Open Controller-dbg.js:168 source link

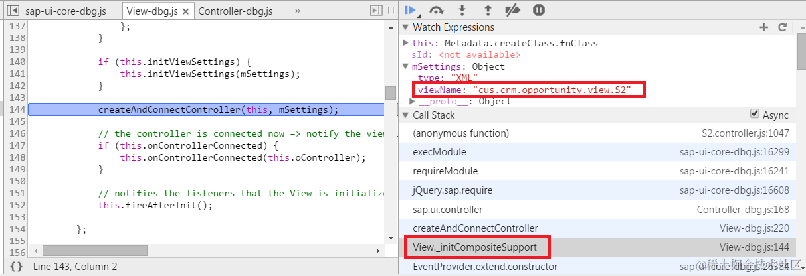tap(743, 210)
